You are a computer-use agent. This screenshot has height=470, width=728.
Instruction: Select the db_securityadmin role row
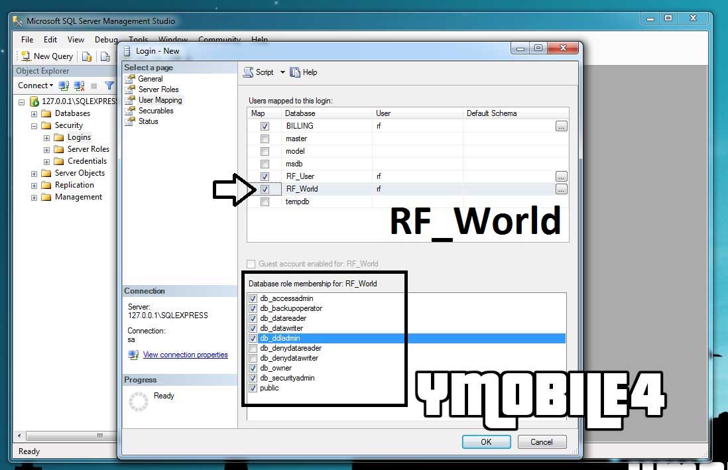coord(406,378)
